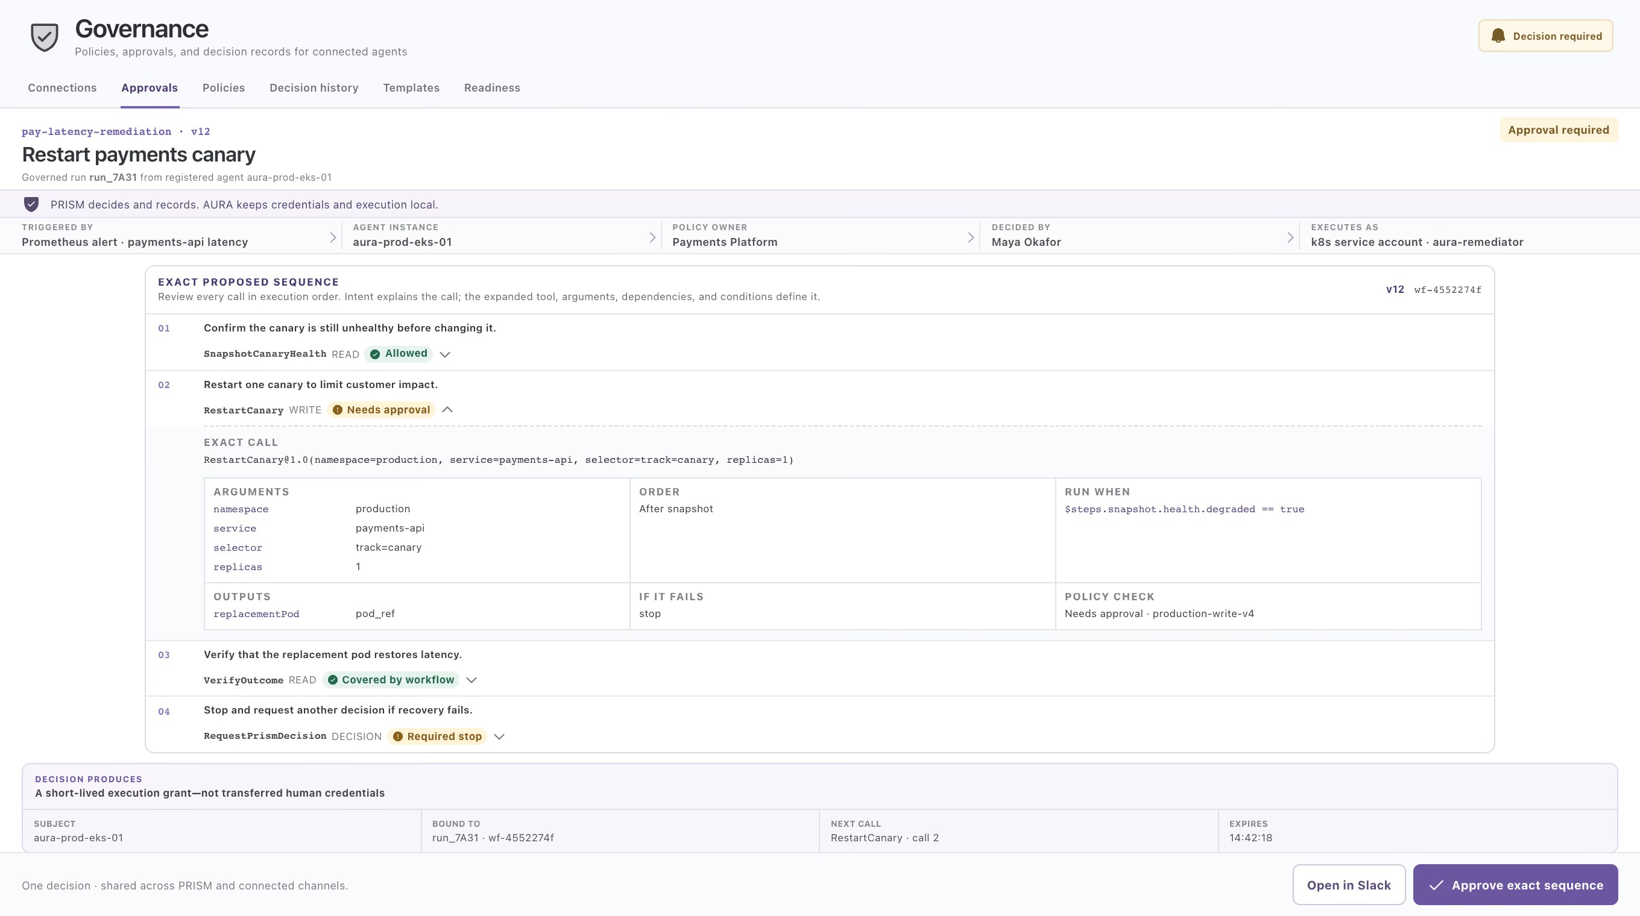Click the RestartCanary@1.0 exact call line
Image resolution: width=1640 pixels, height=916 pixels.
(x=499, y=460)
